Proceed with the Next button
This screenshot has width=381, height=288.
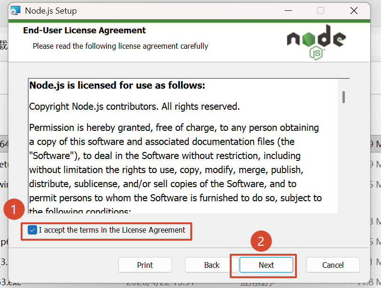click(x=266, y=265)
